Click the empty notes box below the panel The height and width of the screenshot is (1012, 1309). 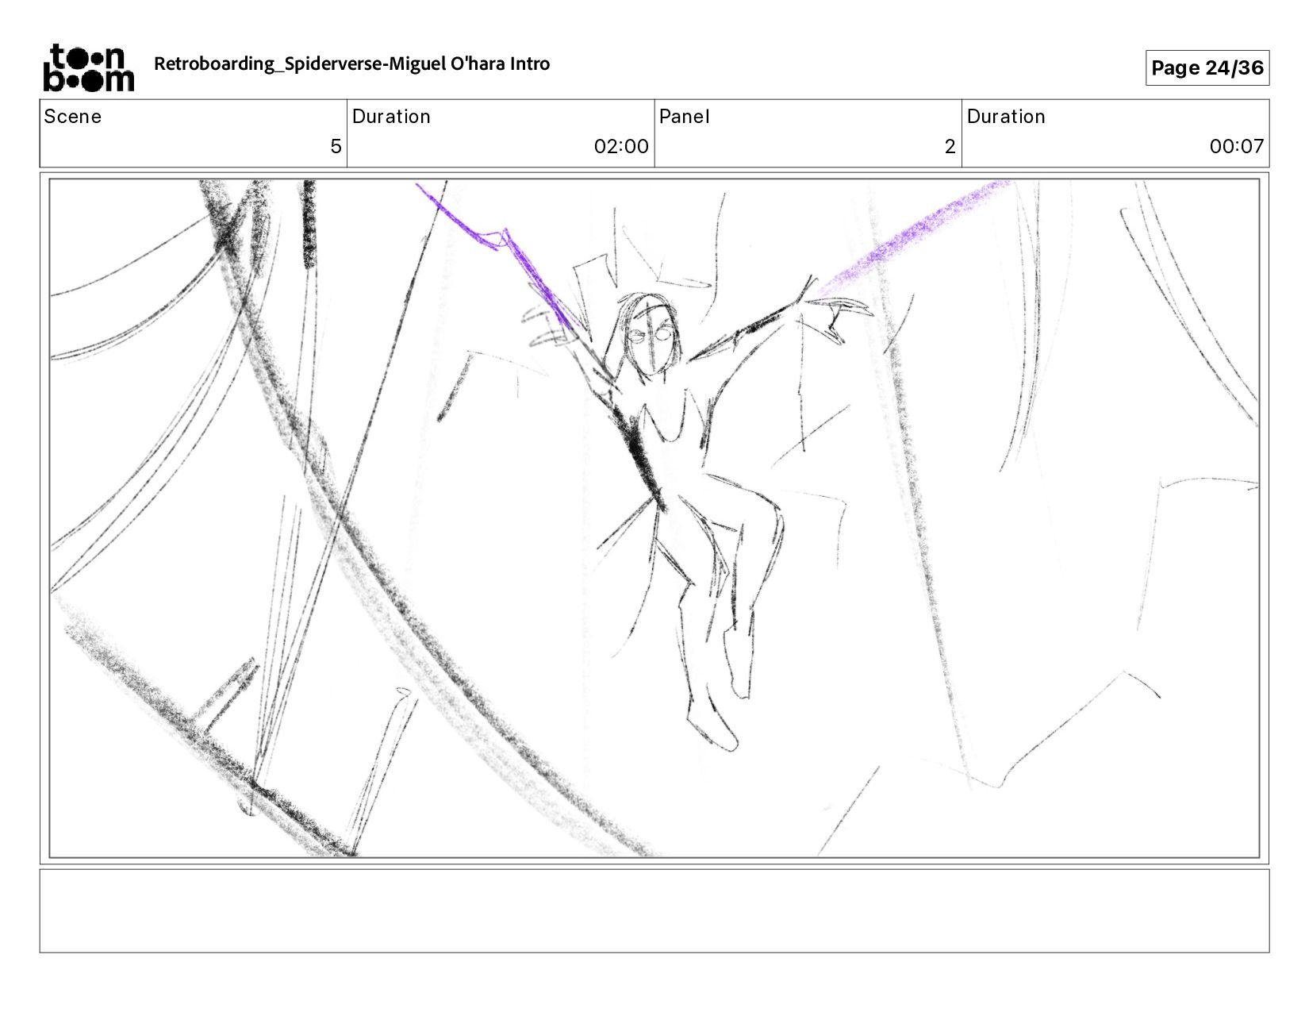654,910
